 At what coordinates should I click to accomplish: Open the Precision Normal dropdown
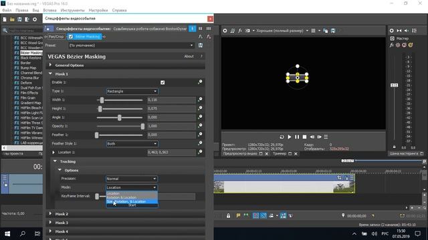click(x=132, y=179)
